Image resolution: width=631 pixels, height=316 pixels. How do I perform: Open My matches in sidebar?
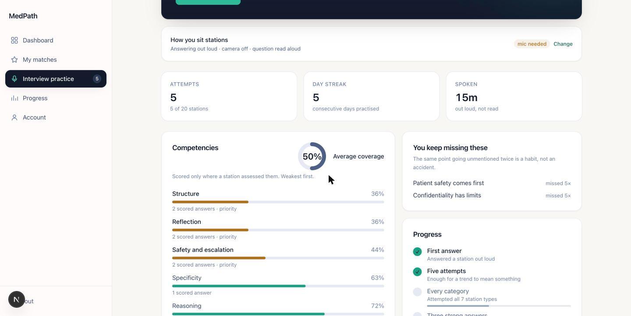pyautogui.click(x=56, y=60)
